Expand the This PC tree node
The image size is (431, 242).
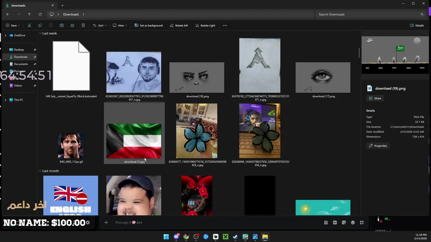pos(5,100)
